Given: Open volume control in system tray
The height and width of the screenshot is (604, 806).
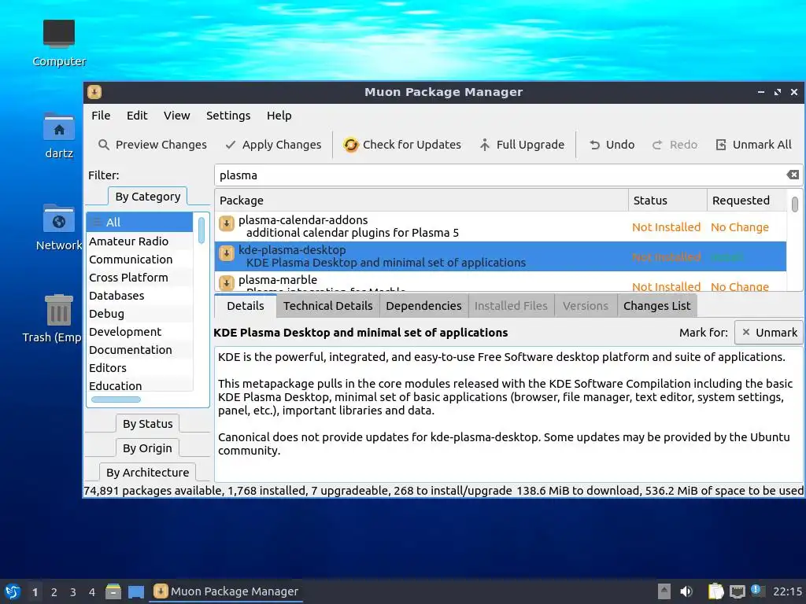Looking at the screenshot, I should 686,591.
